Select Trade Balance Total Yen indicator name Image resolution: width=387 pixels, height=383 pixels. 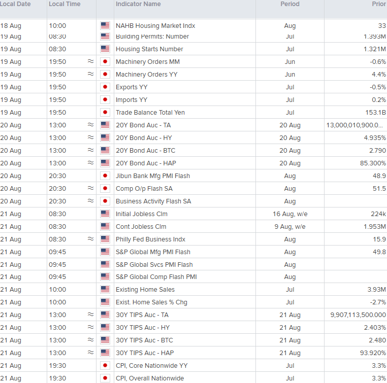[150, 113]
